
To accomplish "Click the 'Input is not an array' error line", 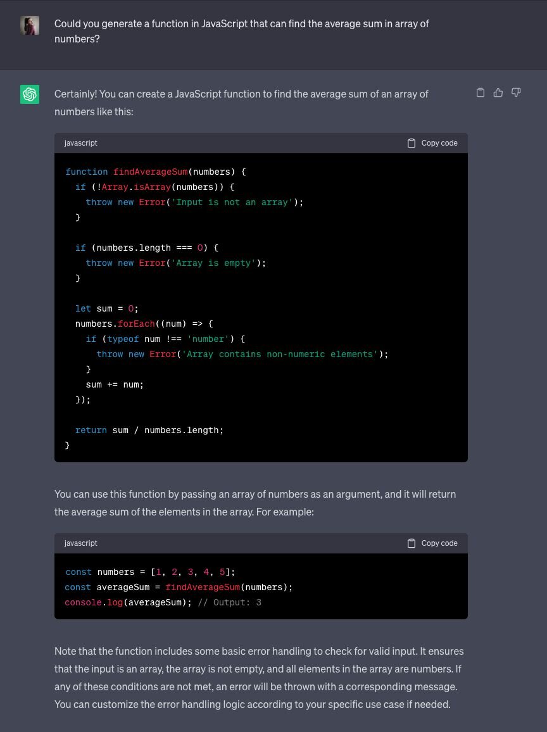I will tap(194, 202).
